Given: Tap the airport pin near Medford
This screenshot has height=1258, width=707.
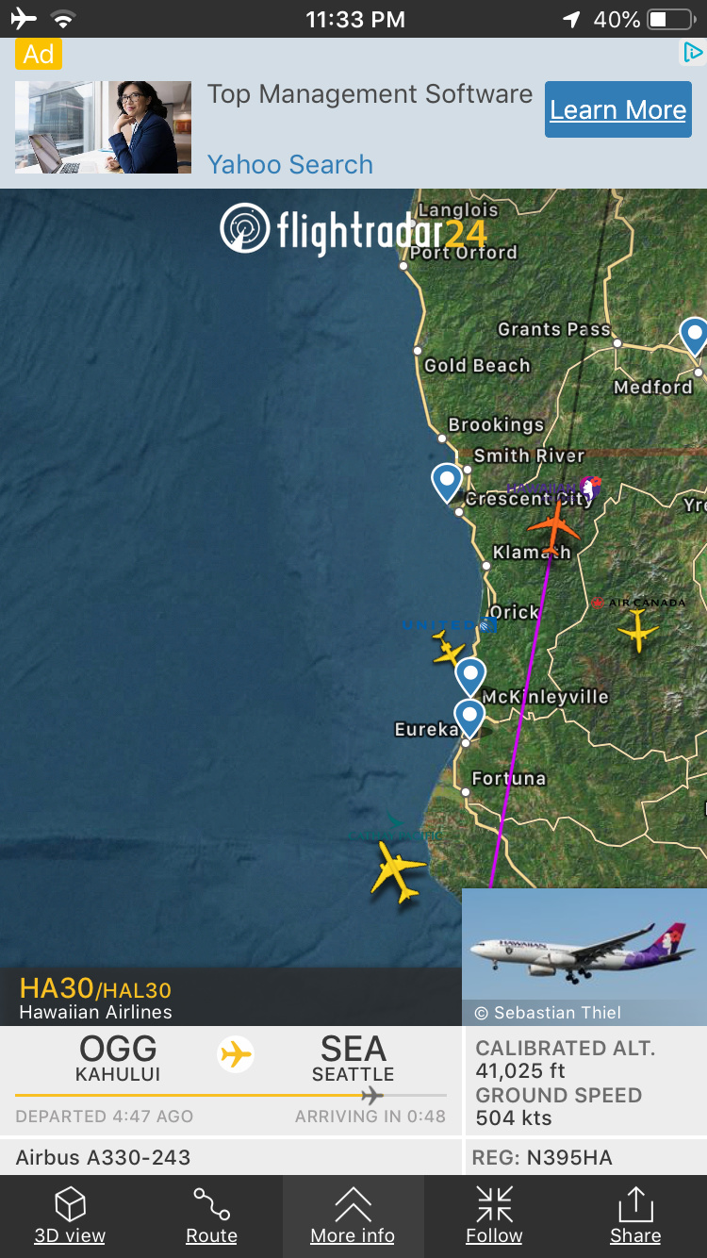Looking at the screenshot, I should 694,336.
